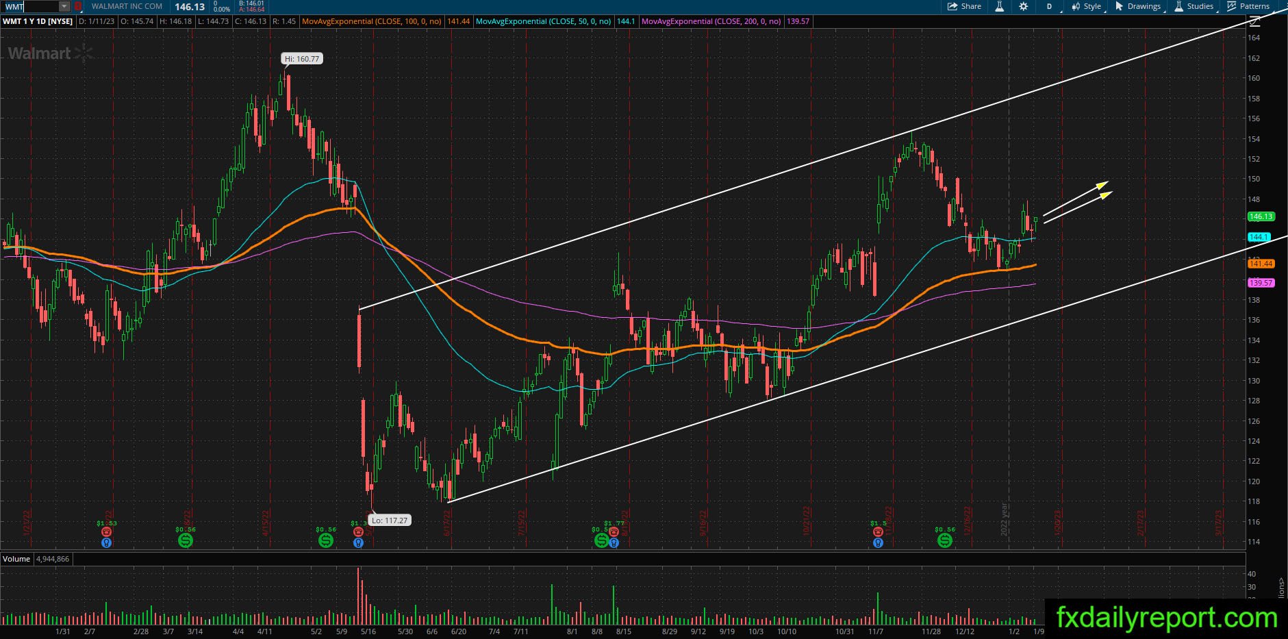Screen dimensions: 1288x639
Task: Click the WALMART INC COM company name
Action: [127, 6]
